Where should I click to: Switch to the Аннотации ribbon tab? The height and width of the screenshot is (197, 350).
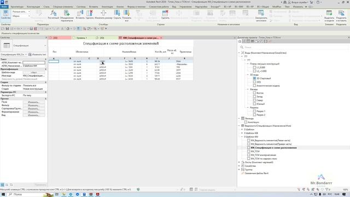pyautogui.click(x=107, y=7)
